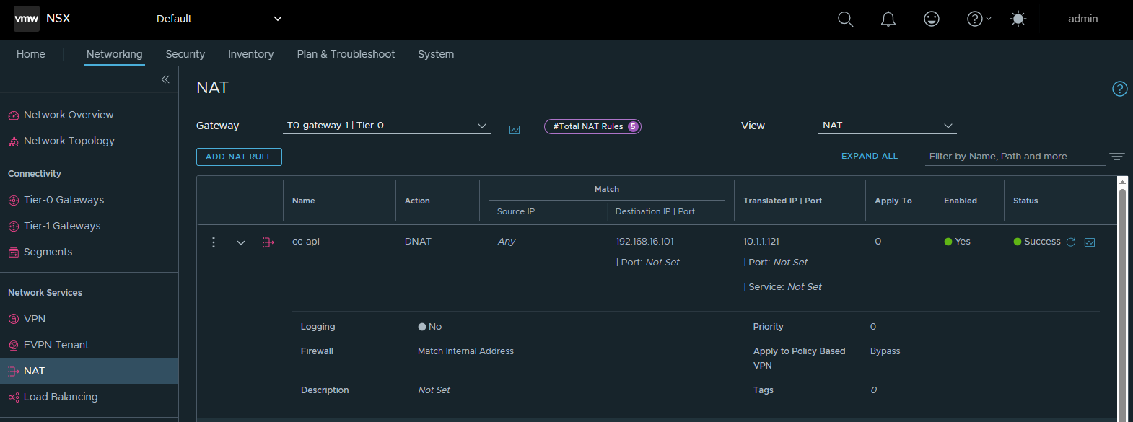Image resolution: width=1133 pixels, height=422 pixels.
Task: Click the NAT page help icon
Action: (1119, 89)
